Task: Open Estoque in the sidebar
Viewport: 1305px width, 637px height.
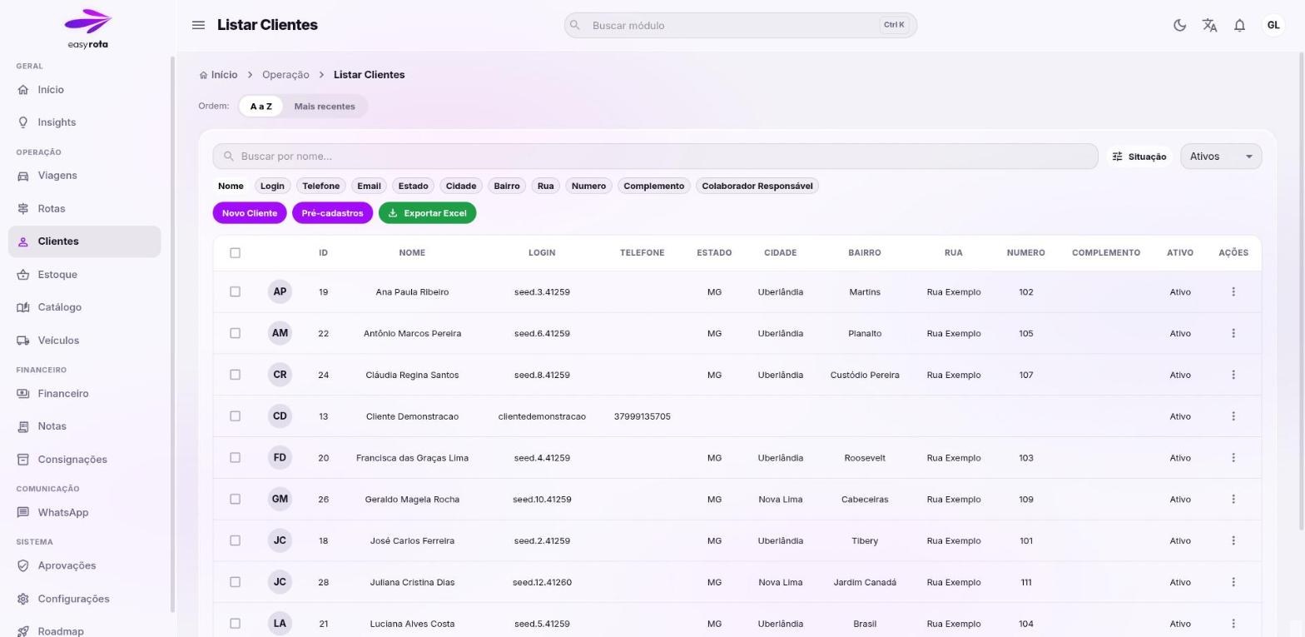Action: click(84, 275)
